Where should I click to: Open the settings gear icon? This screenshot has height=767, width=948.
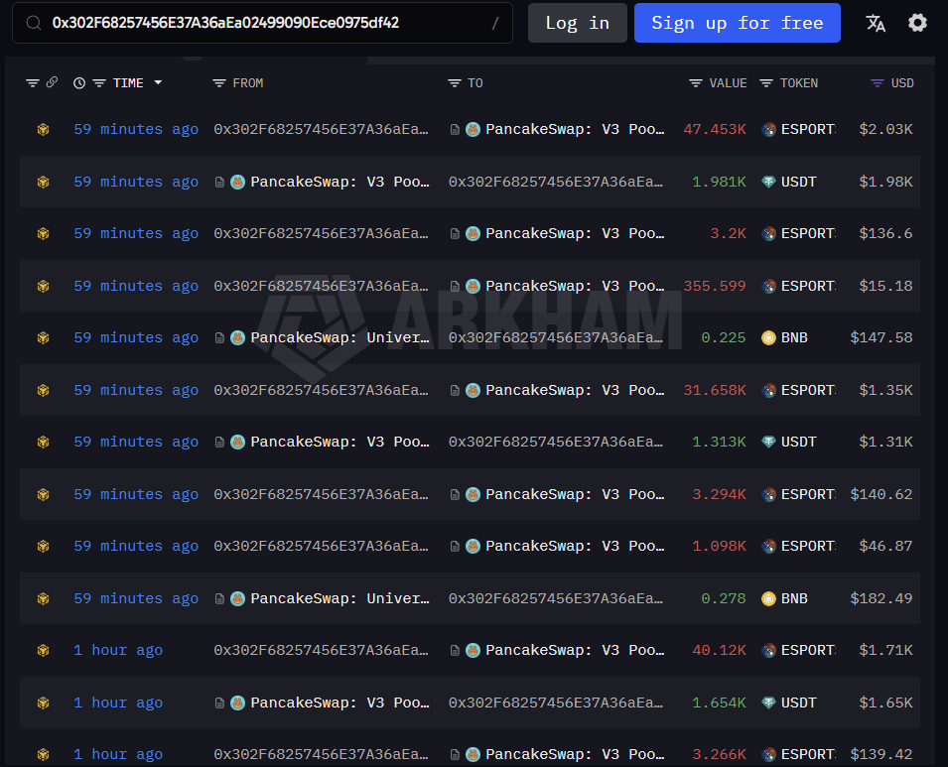917,23
